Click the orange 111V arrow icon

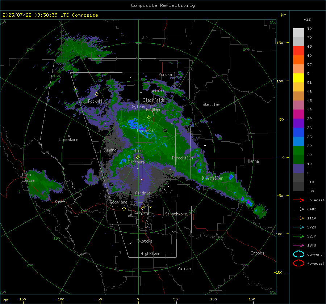click(x=298, y=218)
